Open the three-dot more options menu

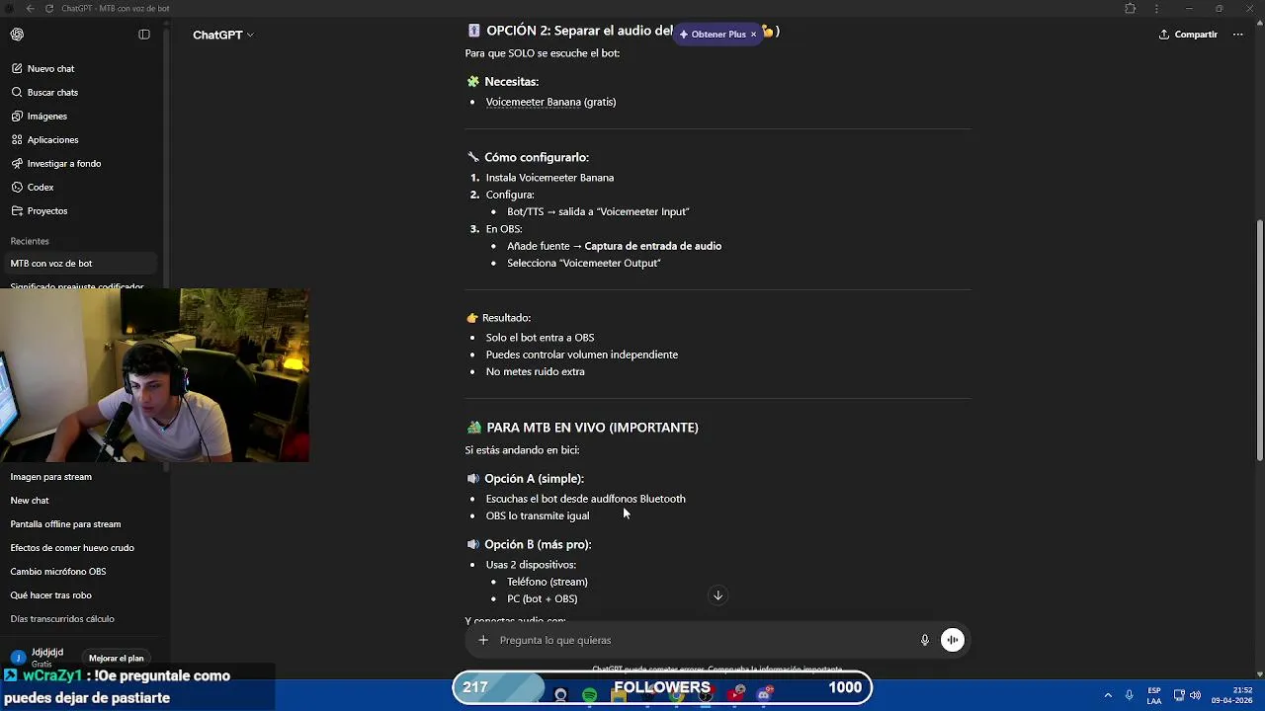[x=1237, y=35]
